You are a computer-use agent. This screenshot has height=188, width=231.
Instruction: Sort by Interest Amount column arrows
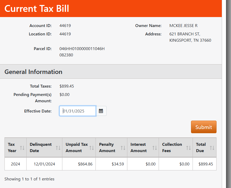coord(154,148)
